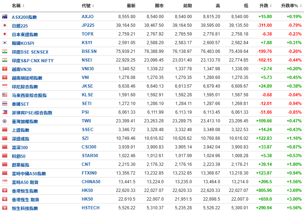Click the Japan flag beside 日經225
304x214 pixels.
tap(5, 25)
